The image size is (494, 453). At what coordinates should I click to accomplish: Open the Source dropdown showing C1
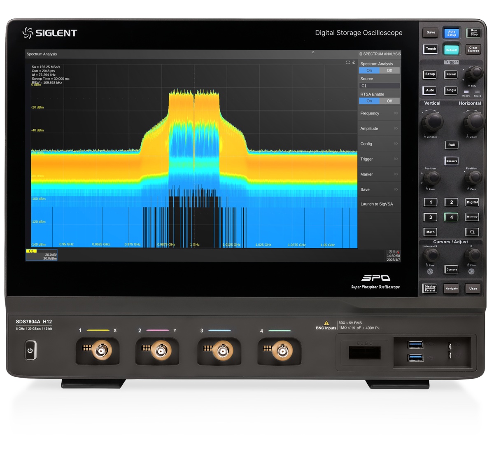[x=380, y=86]
